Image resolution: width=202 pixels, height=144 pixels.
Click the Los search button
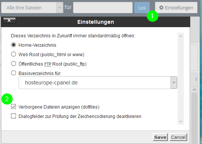[x=142, y=8]
